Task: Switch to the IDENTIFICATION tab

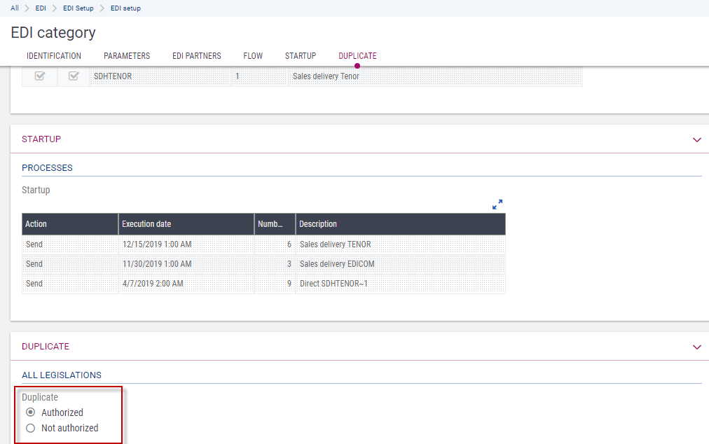Action: pyautogui.click(x=54, y=56)
